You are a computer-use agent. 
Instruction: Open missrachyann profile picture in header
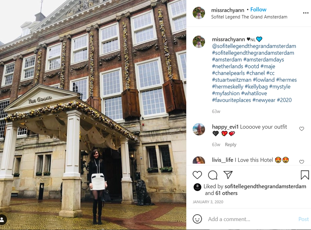199,13
